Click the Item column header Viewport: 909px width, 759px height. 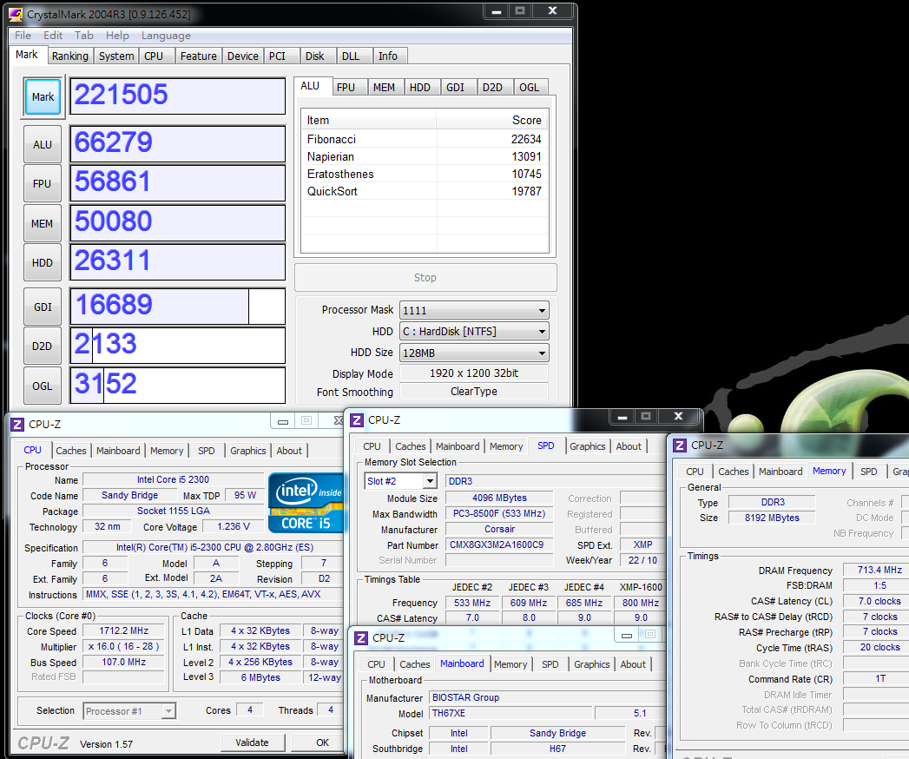tap(369, 120)
